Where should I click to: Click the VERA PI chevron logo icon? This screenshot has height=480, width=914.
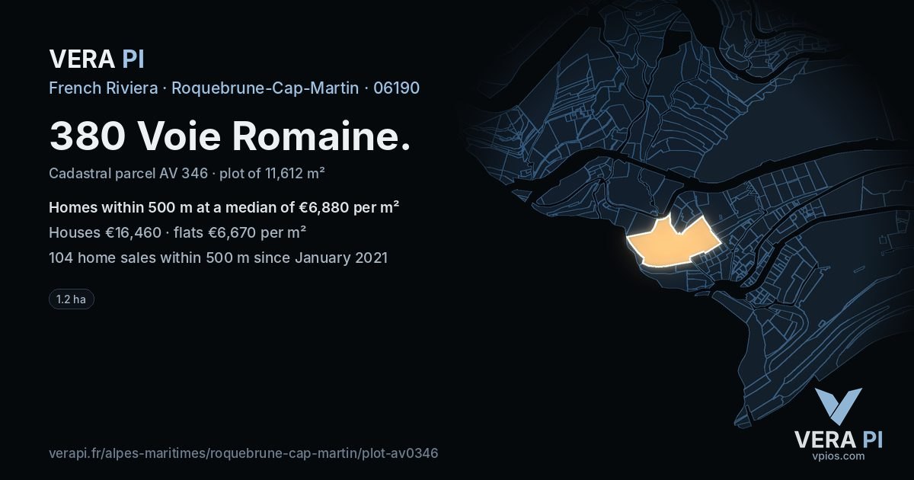[x=838, y=406]
